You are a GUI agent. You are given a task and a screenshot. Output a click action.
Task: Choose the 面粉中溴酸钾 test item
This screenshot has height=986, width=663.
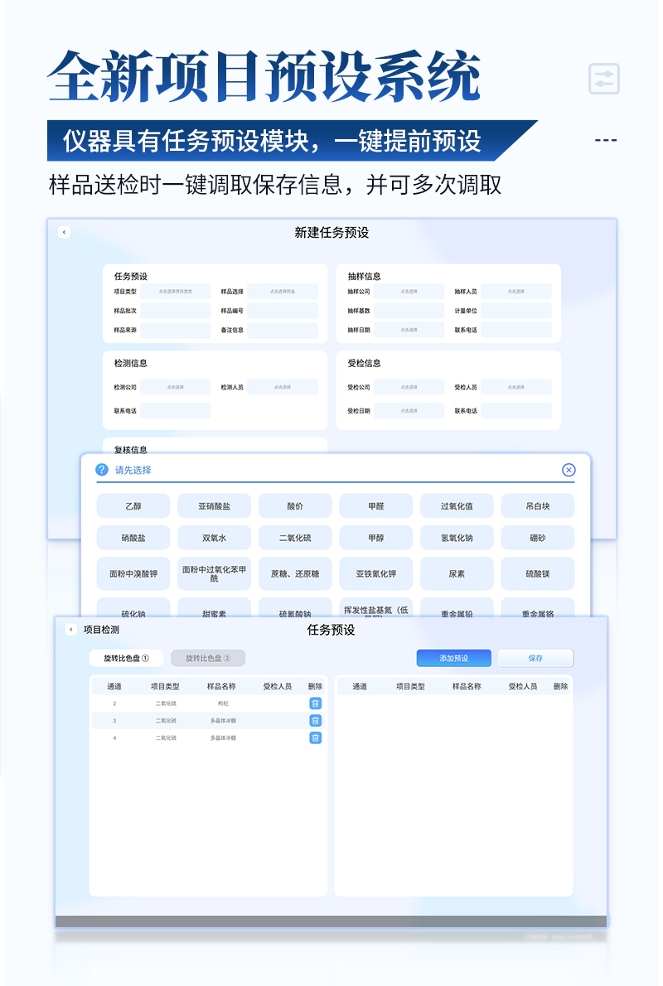tap(133, 573)
